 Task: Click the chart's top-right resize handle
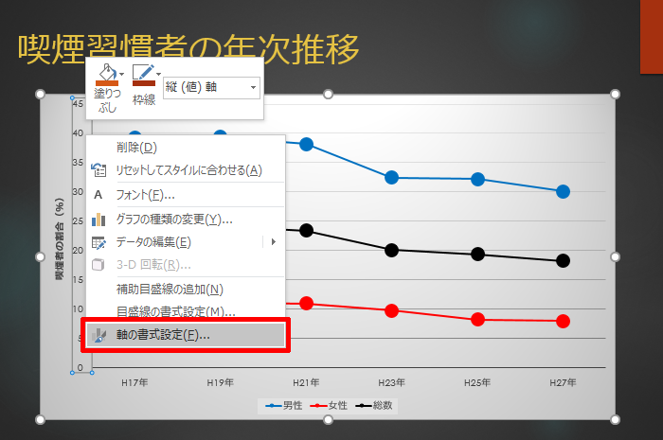(x=616, y=95)
